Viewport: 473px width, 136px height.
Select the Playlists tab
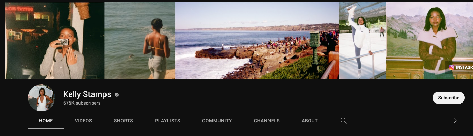point(167,121)
